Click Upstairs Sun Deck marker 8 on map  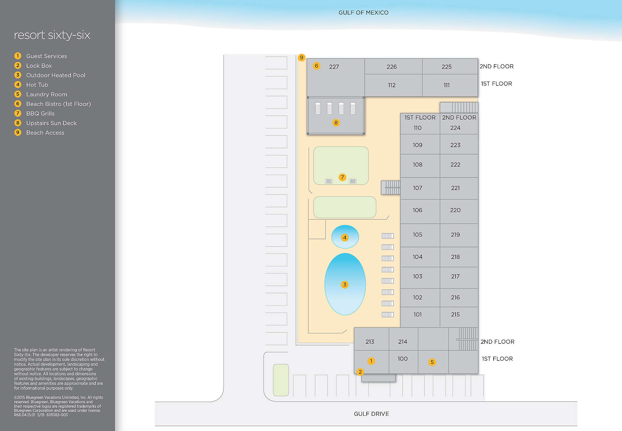[336, 123]
